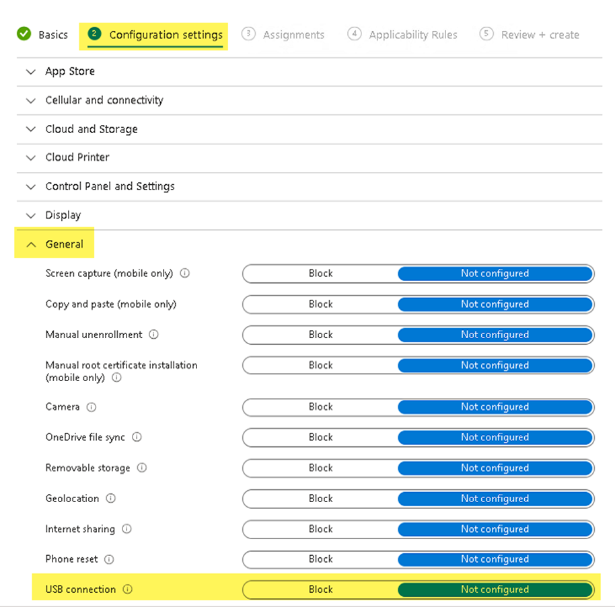Show info tooltip for OneDrive file sync
Viewport: 615px width, 607px height.
137,437
